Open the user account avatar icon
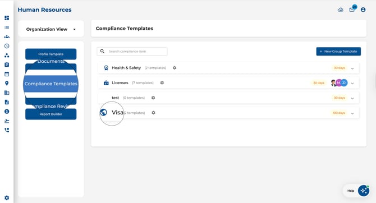 (363, 10)
